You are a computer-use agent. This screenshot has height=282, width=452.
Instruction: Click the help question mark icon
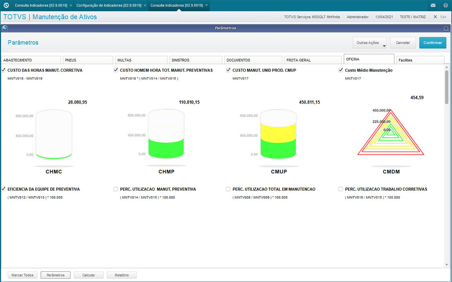tap(446, 5)
